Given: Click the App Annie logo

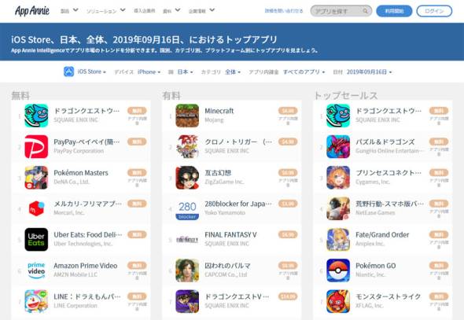Looking at the screenshot, I should coord(32,11).
